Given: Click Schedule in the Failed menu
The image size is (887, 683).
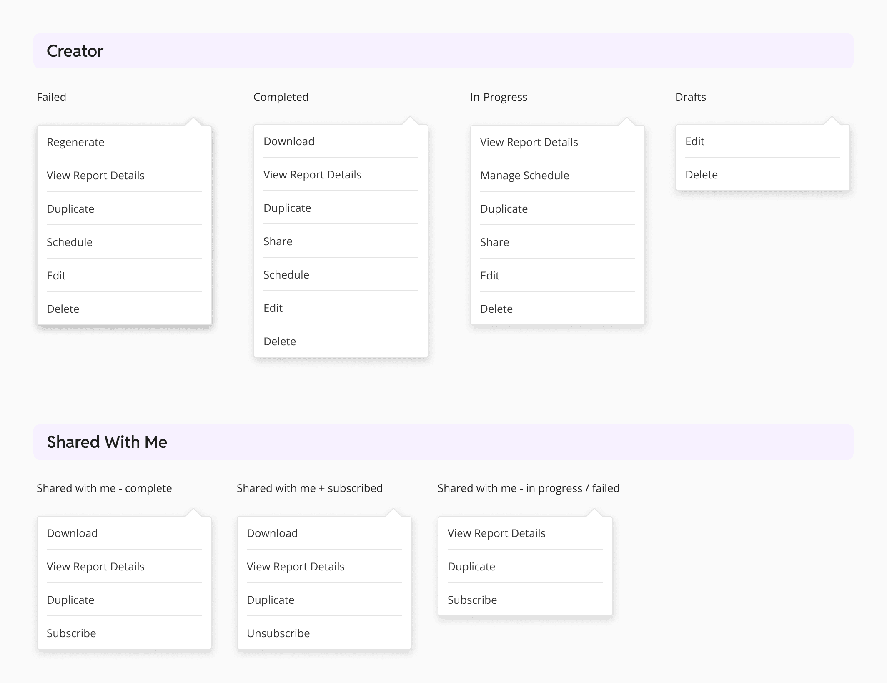Looking at the screenshot, I should [70, 242].
